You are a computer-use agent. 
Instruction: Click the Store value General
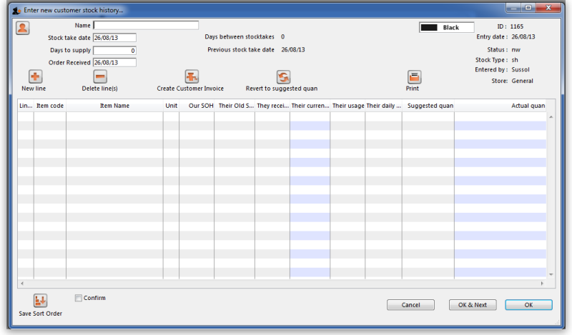[522, 81]
